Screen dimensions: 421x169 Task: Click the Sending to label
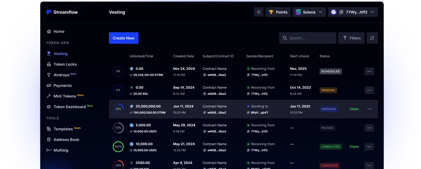click(259, 106)
